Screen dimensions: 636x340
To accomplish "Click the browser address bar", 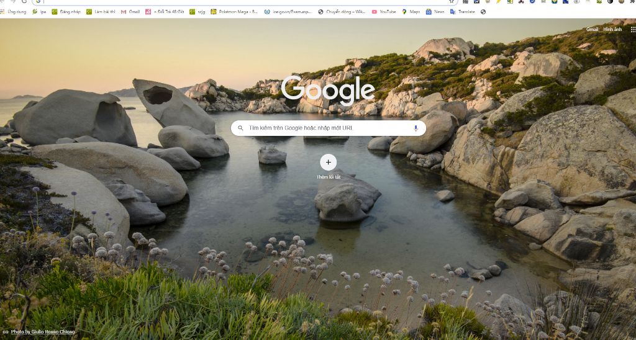I will 243,2.
